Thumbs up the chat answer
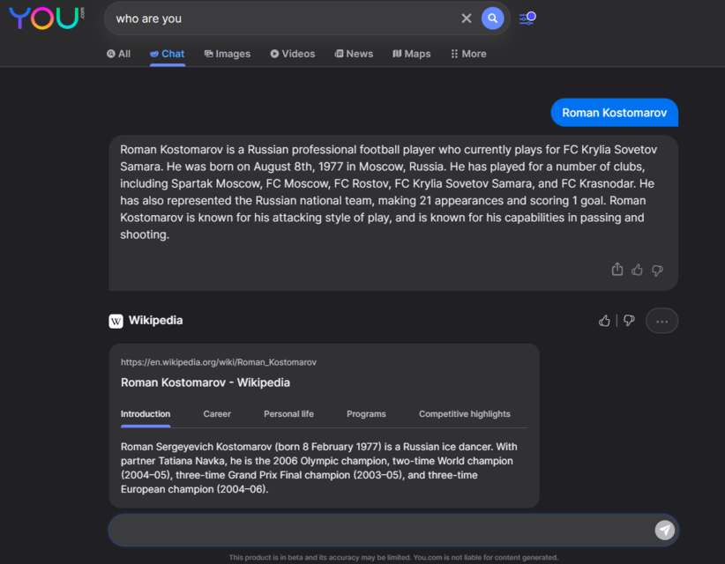 [637, 270]
